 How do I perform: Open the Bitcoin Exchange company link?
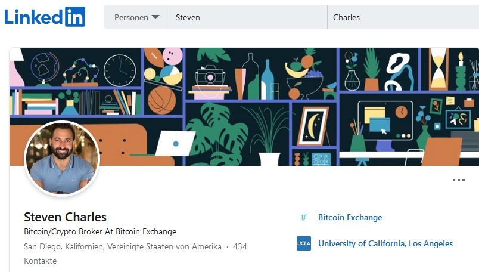point(350,217)
